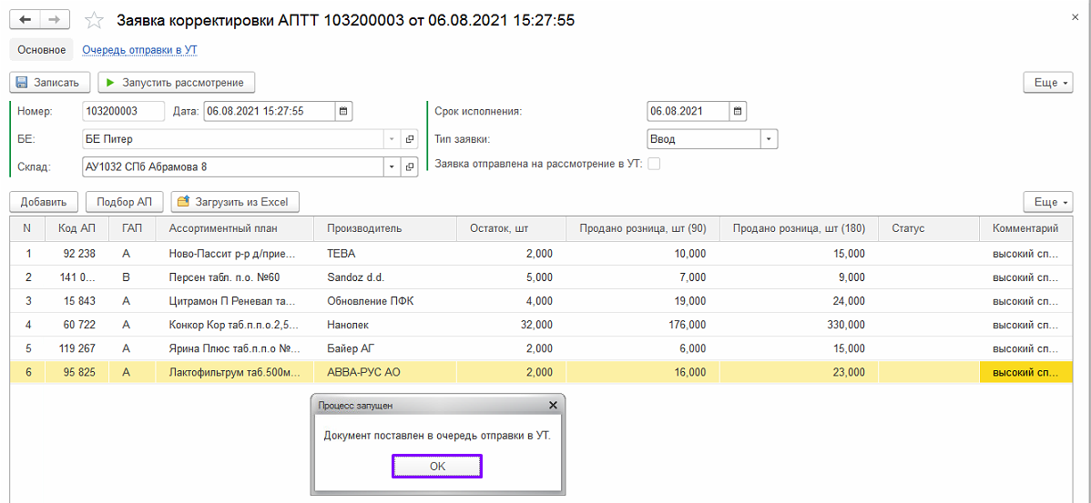Click the Загрузить из Excel button
The height and width of the screenshot is (503, 1091).
click(x=235, y=202)
